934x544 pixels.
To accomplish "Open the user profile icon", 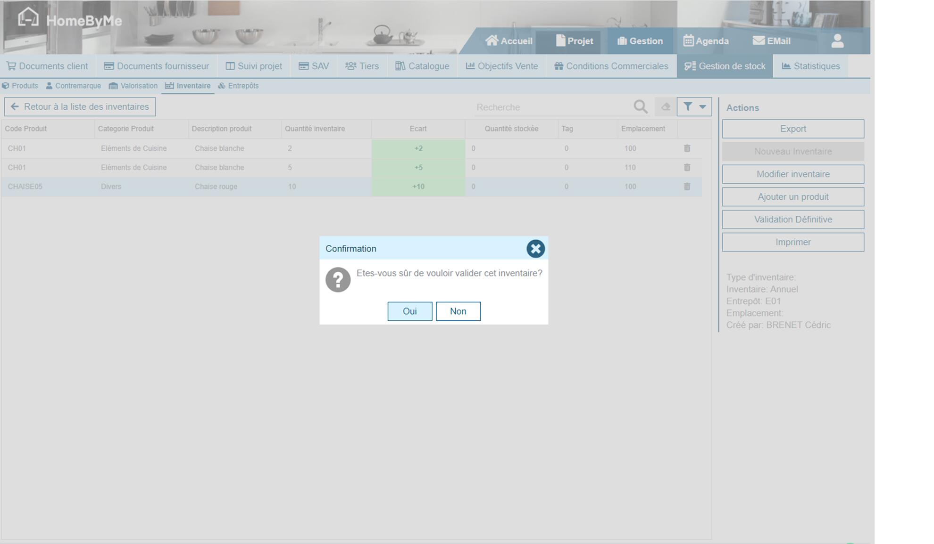I will tap(837, 41).
